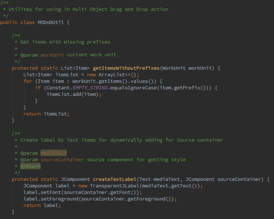Click the highlighted @return tag
Screen dimensions: 274x219
[x=30, y=166]
